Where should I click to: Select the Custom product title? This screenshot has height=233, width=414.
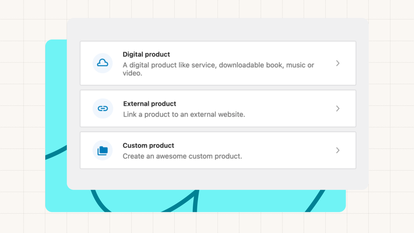[148, 146]
